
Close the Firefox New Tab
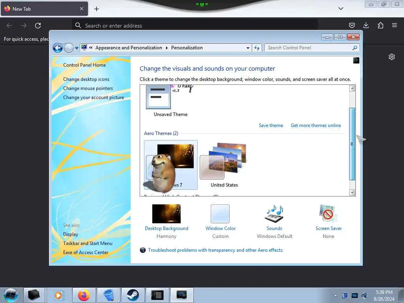82,9
